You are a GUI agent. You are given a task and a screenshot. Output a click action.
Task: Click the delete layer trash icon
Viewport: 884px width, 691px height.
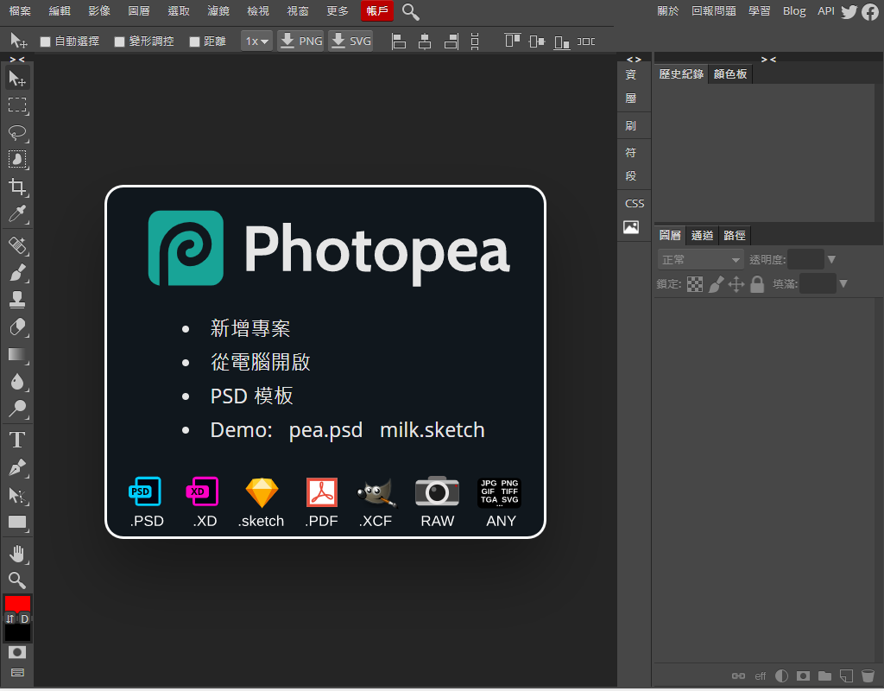[x=868, y=675]
